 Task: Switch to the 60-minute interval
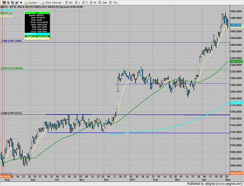(x=93, y=3)
